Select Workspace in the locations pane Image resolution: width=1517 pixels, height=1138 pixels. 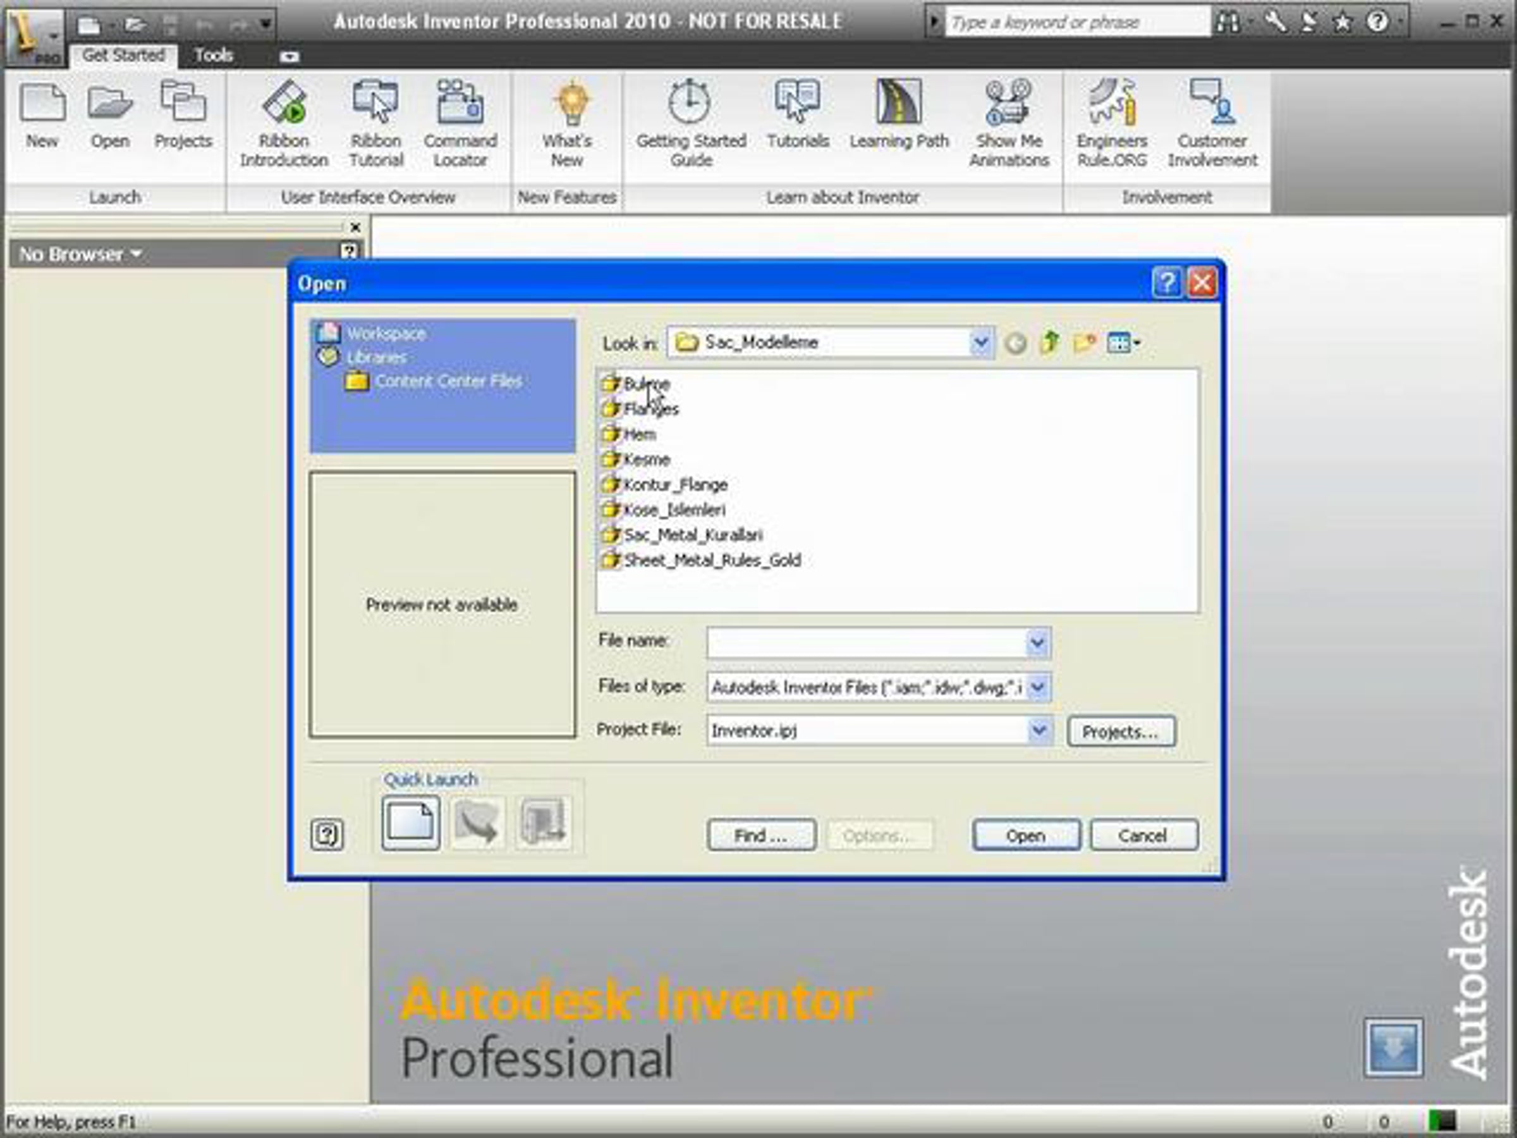point(386,333)
